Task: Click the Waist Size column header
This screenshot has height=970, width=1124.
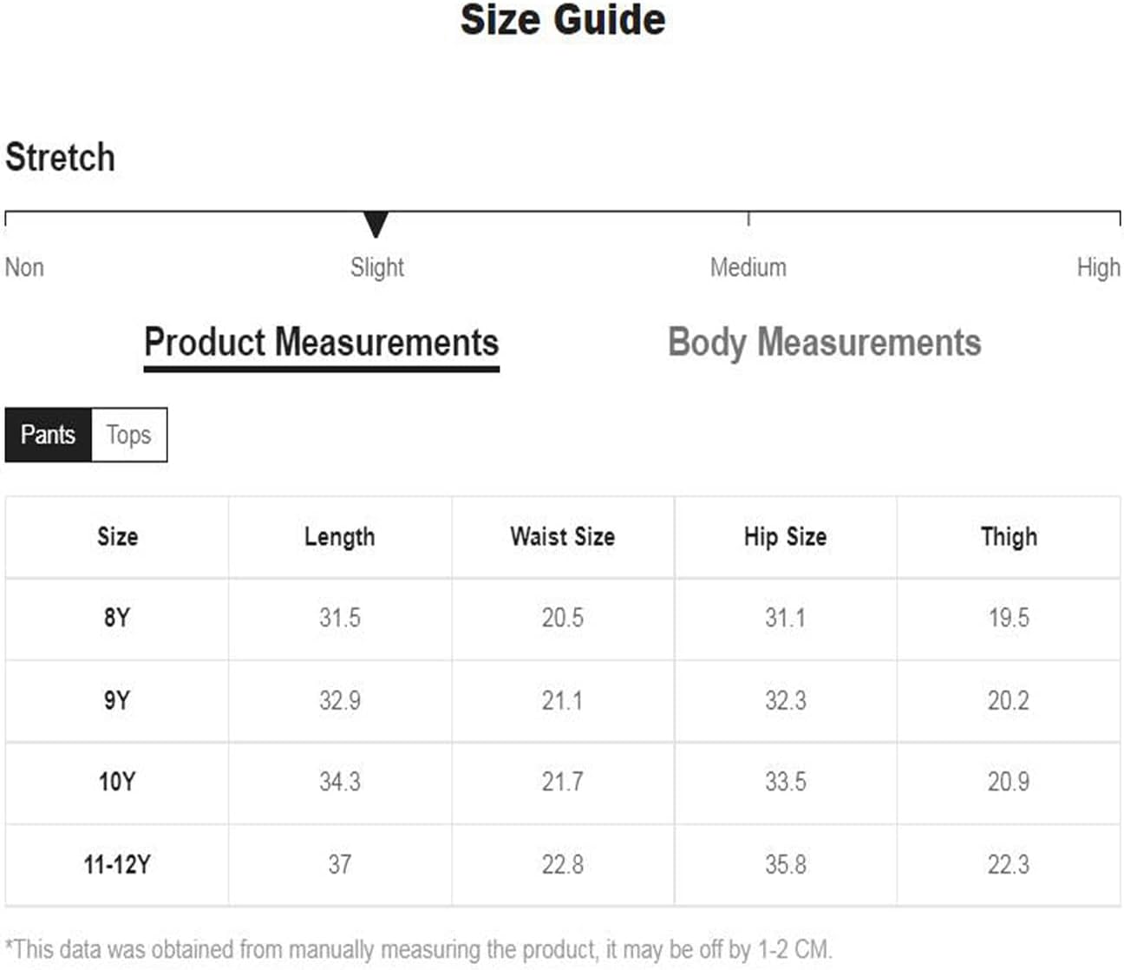Action: coord(563,537)
